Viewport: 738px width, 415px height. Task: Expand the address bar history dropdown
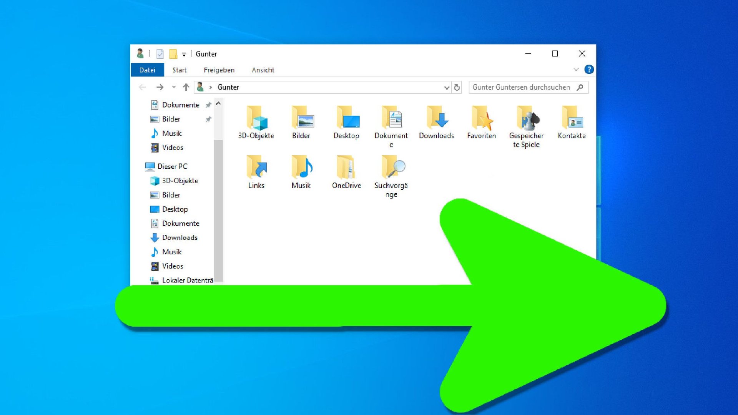pyautogui.click(x=446, y=88)
